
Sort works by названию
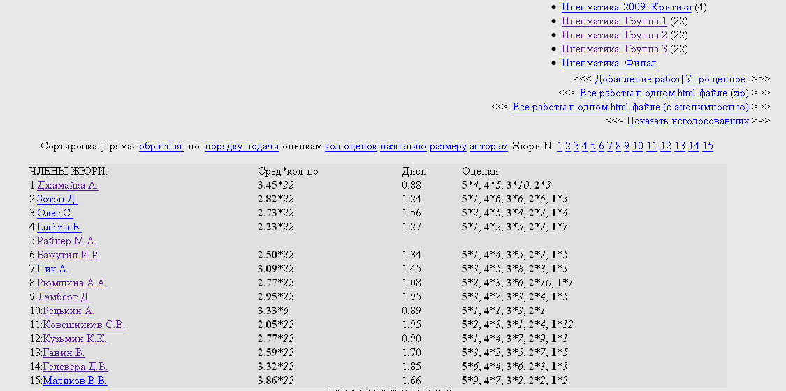[403, 146]
